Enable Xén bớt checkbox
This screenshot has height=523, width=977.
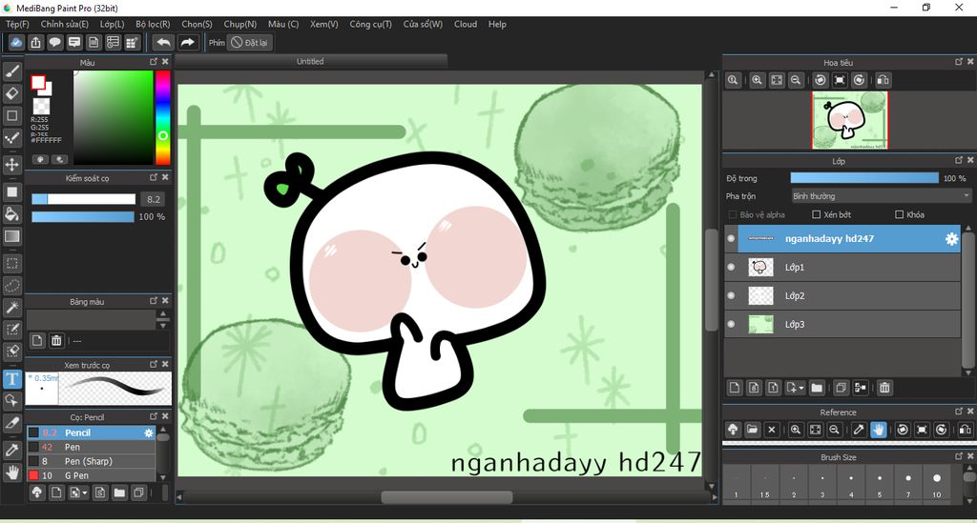817,214
